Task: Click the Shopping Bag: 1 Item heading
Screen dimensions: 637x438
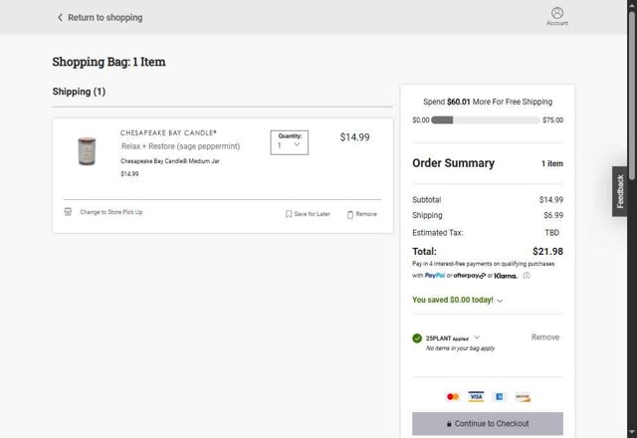Action: (108, 62)
